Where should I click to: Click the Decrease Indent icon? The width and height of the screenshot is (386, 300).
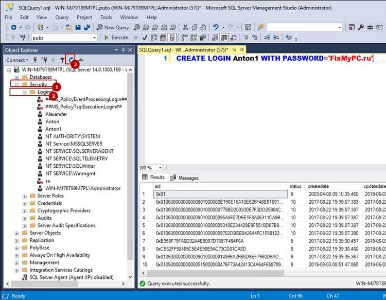coord(267,38)
